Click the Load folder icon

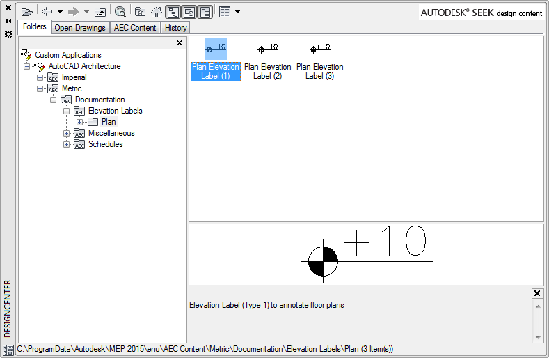point(26,12)
